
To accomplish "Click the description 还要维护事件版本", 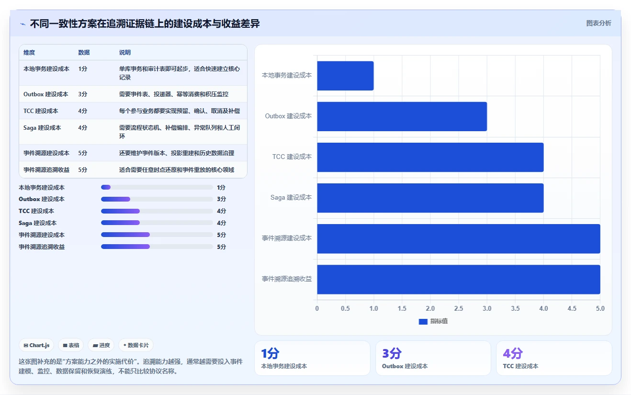I will click(x=177, y=153).
